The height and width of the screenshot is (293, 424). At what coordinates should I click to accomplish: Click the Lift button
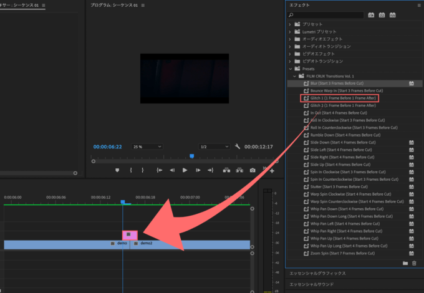(x=226, y=170)
